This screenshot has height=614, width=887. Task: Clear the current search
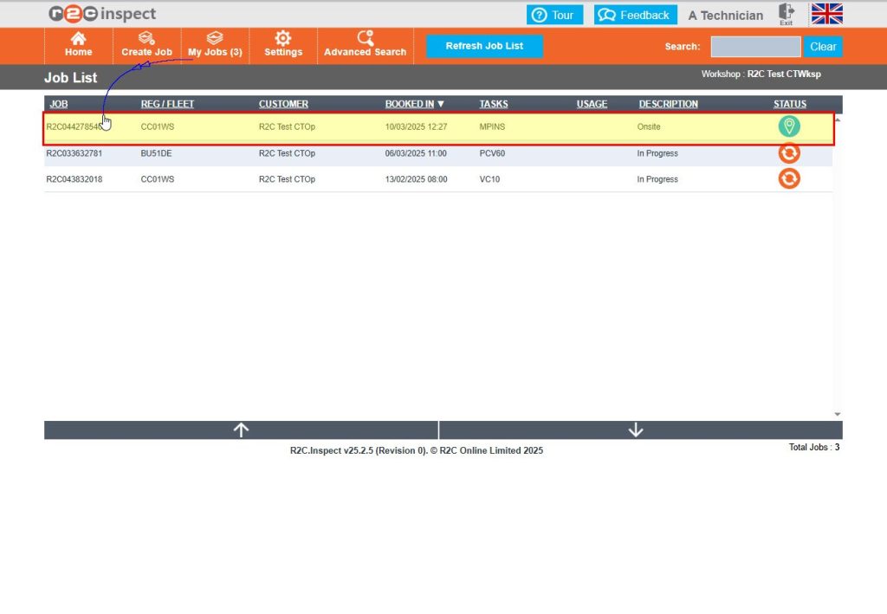822,46
